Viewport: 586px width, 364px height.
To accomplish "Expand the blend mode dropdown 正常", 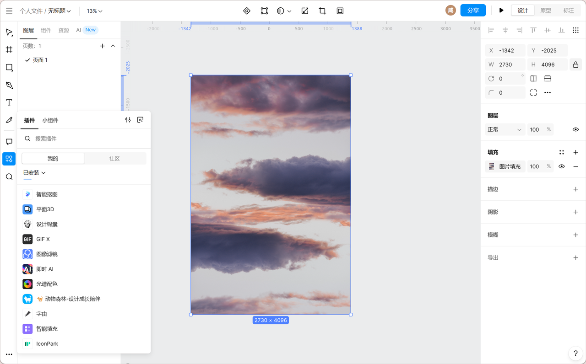I will coord(505,130).
